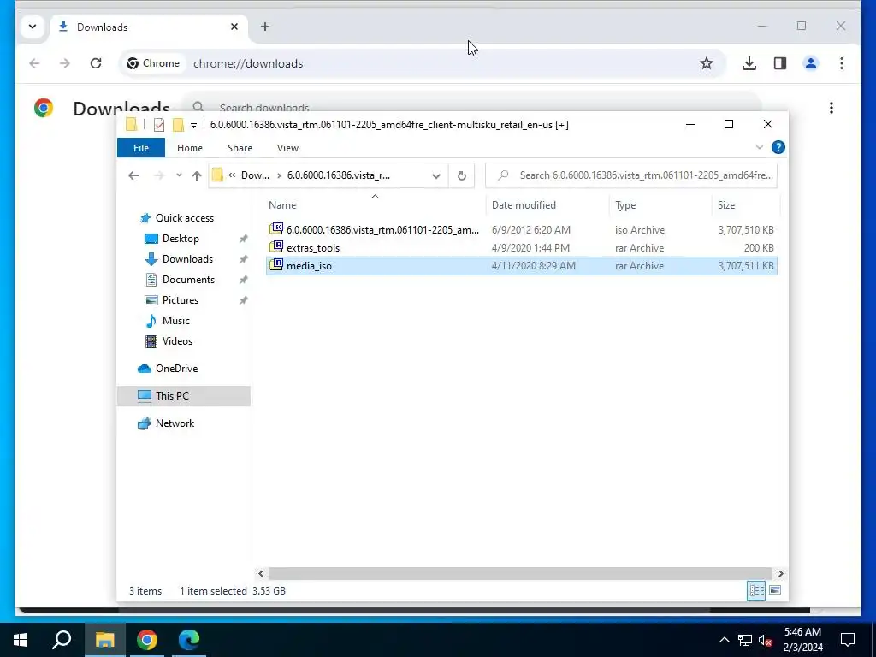Click horizontal scrollbar in file list

519,573
